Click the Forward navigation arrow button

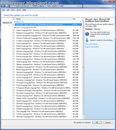[x=7, y=6]
